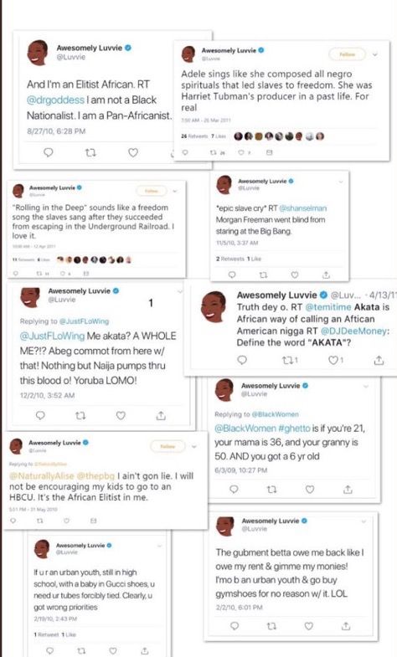Open the chevron menu on the Adele tweet
This screenshot has height=657, width=397.
pyautogui.click(x=375, y=54)
